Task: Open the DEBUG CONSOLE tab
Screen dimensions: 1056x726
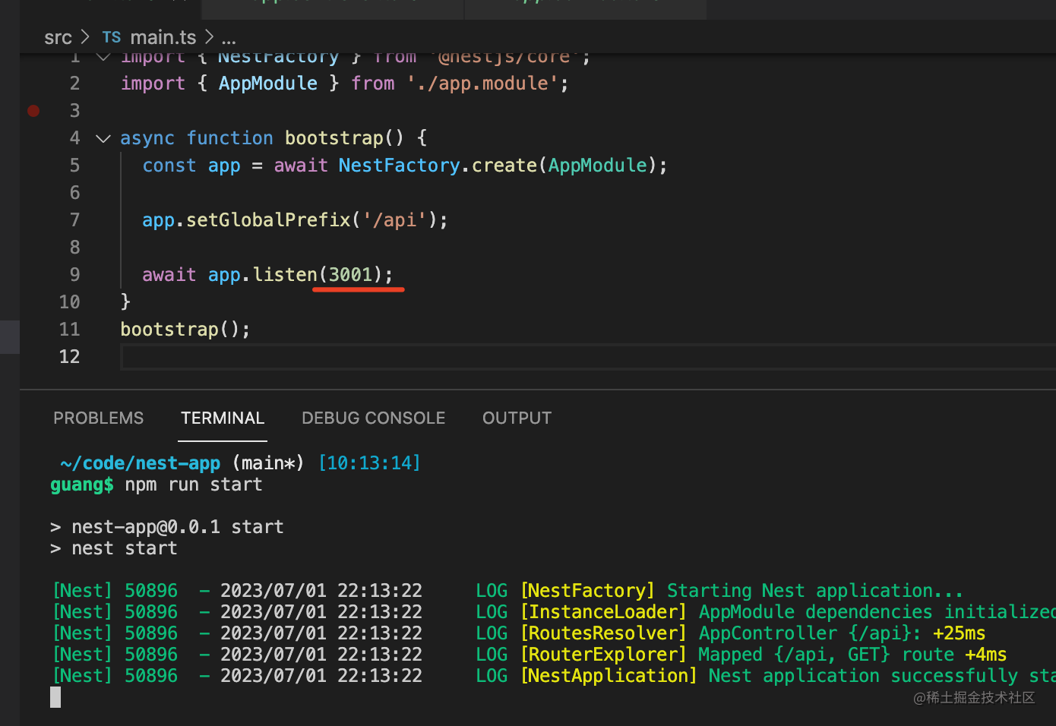Action: (373, 418)
